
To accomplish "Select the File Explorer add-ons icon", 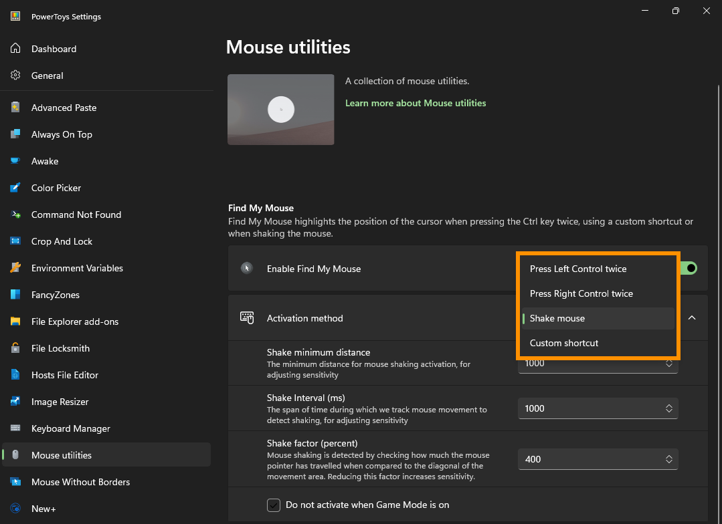I will 15,321.
